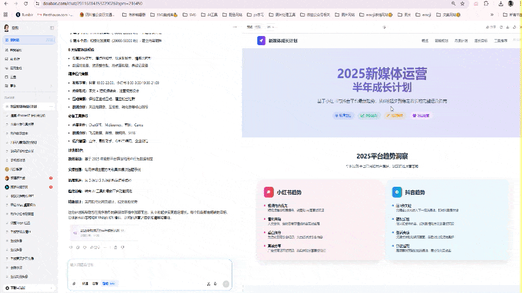The height and width of the screenshot is (293, 522).
Task: Click the blue tag pill in hero
Action: pos(344,115)
